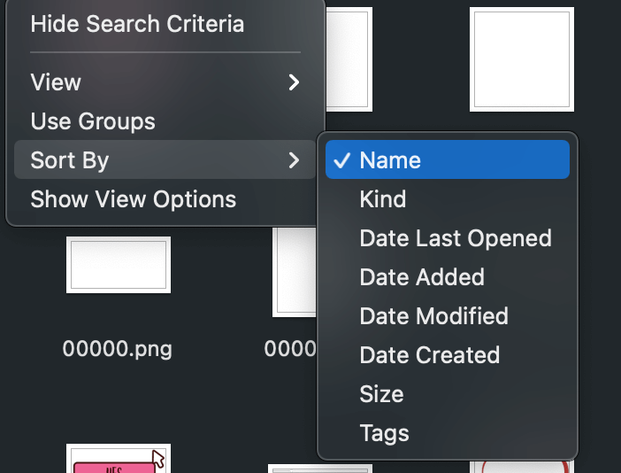
Task: Expand the View submenu arrow
Action: (294, 82)
